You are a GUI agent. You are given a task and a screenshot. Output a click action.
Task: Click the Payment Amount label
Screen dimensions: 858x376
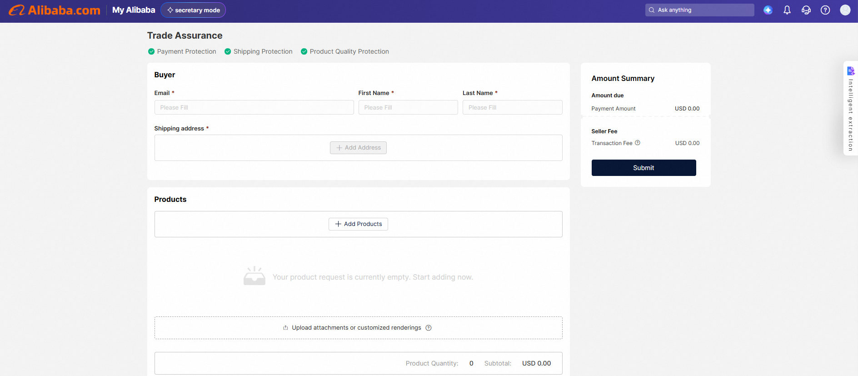(x=614, y=109)
